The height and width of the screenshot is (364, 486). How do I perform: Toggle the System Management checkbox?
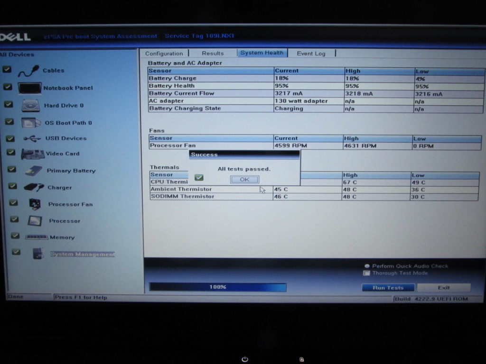(16, 252)
